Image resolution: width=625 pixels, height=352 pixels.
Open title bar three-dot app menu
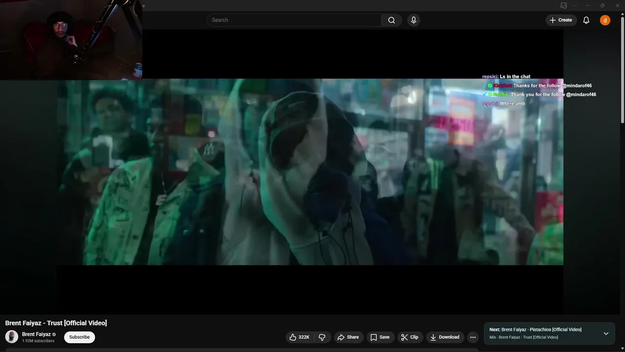click(574, 5)
